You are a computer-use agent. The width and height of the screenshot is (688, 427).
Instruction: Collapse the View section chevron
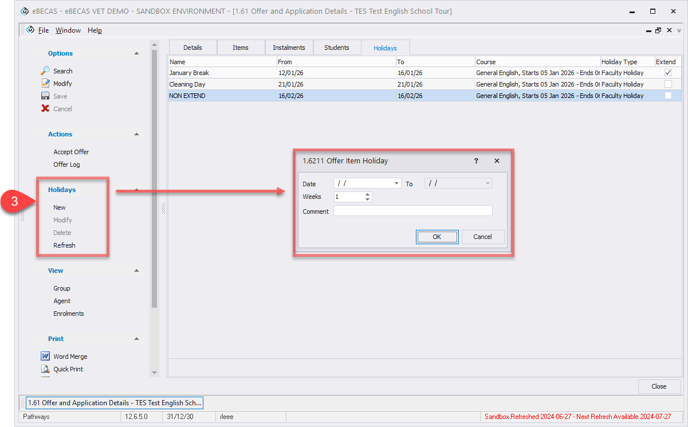point(136,271)
